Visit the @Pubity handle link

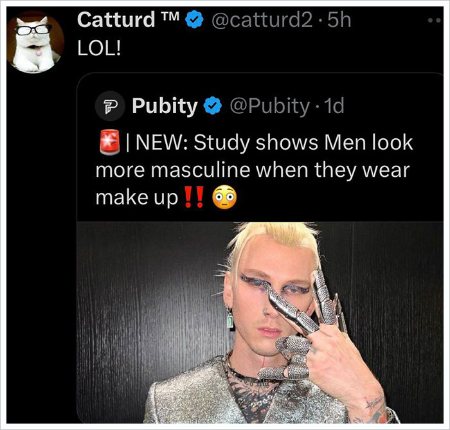click(x=269, y=107)
